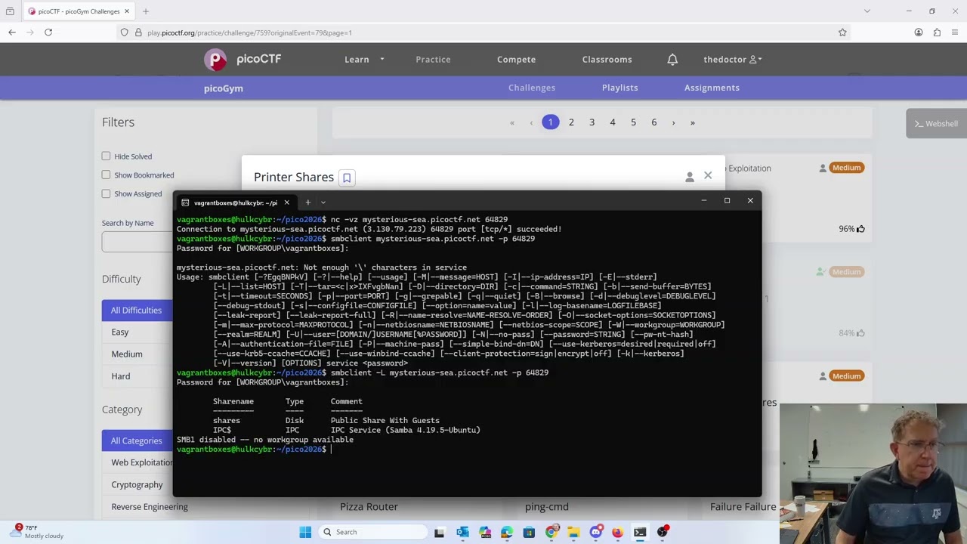The width and height of the screenshot is (967, 544).
Task: Open Task View on taskbar
Action: [x=440, y=532]
